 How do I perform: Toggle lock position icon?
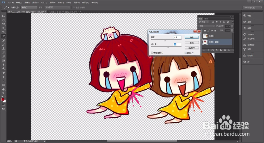212,30
